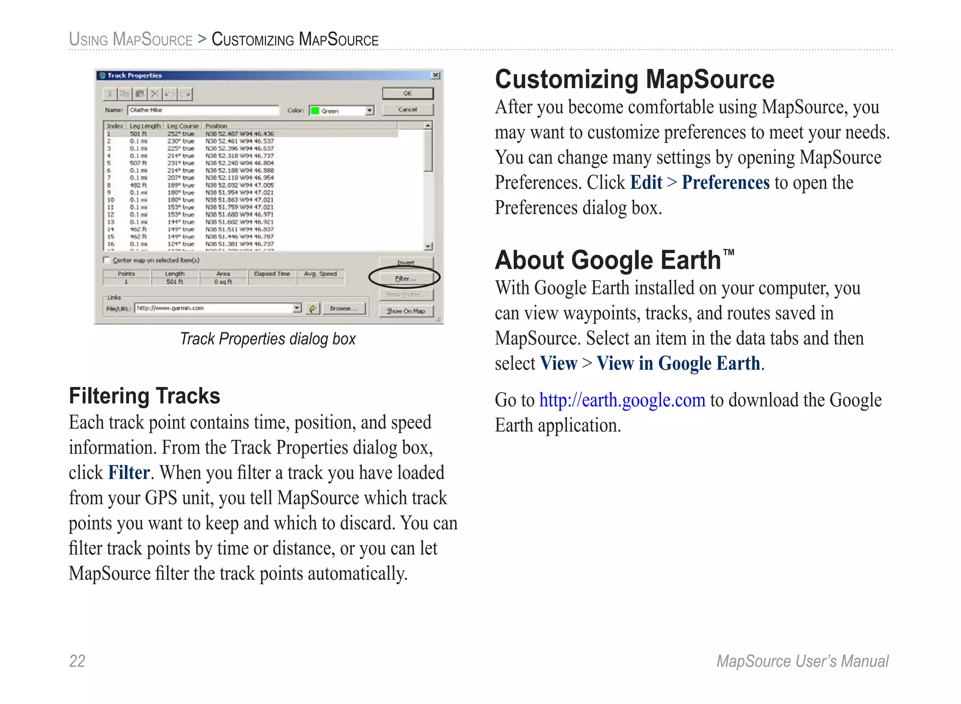Select row 3 with N38 52.396 W94 46.637
Viewport: 961px width, 704px height.
click(x=251, y=148)
